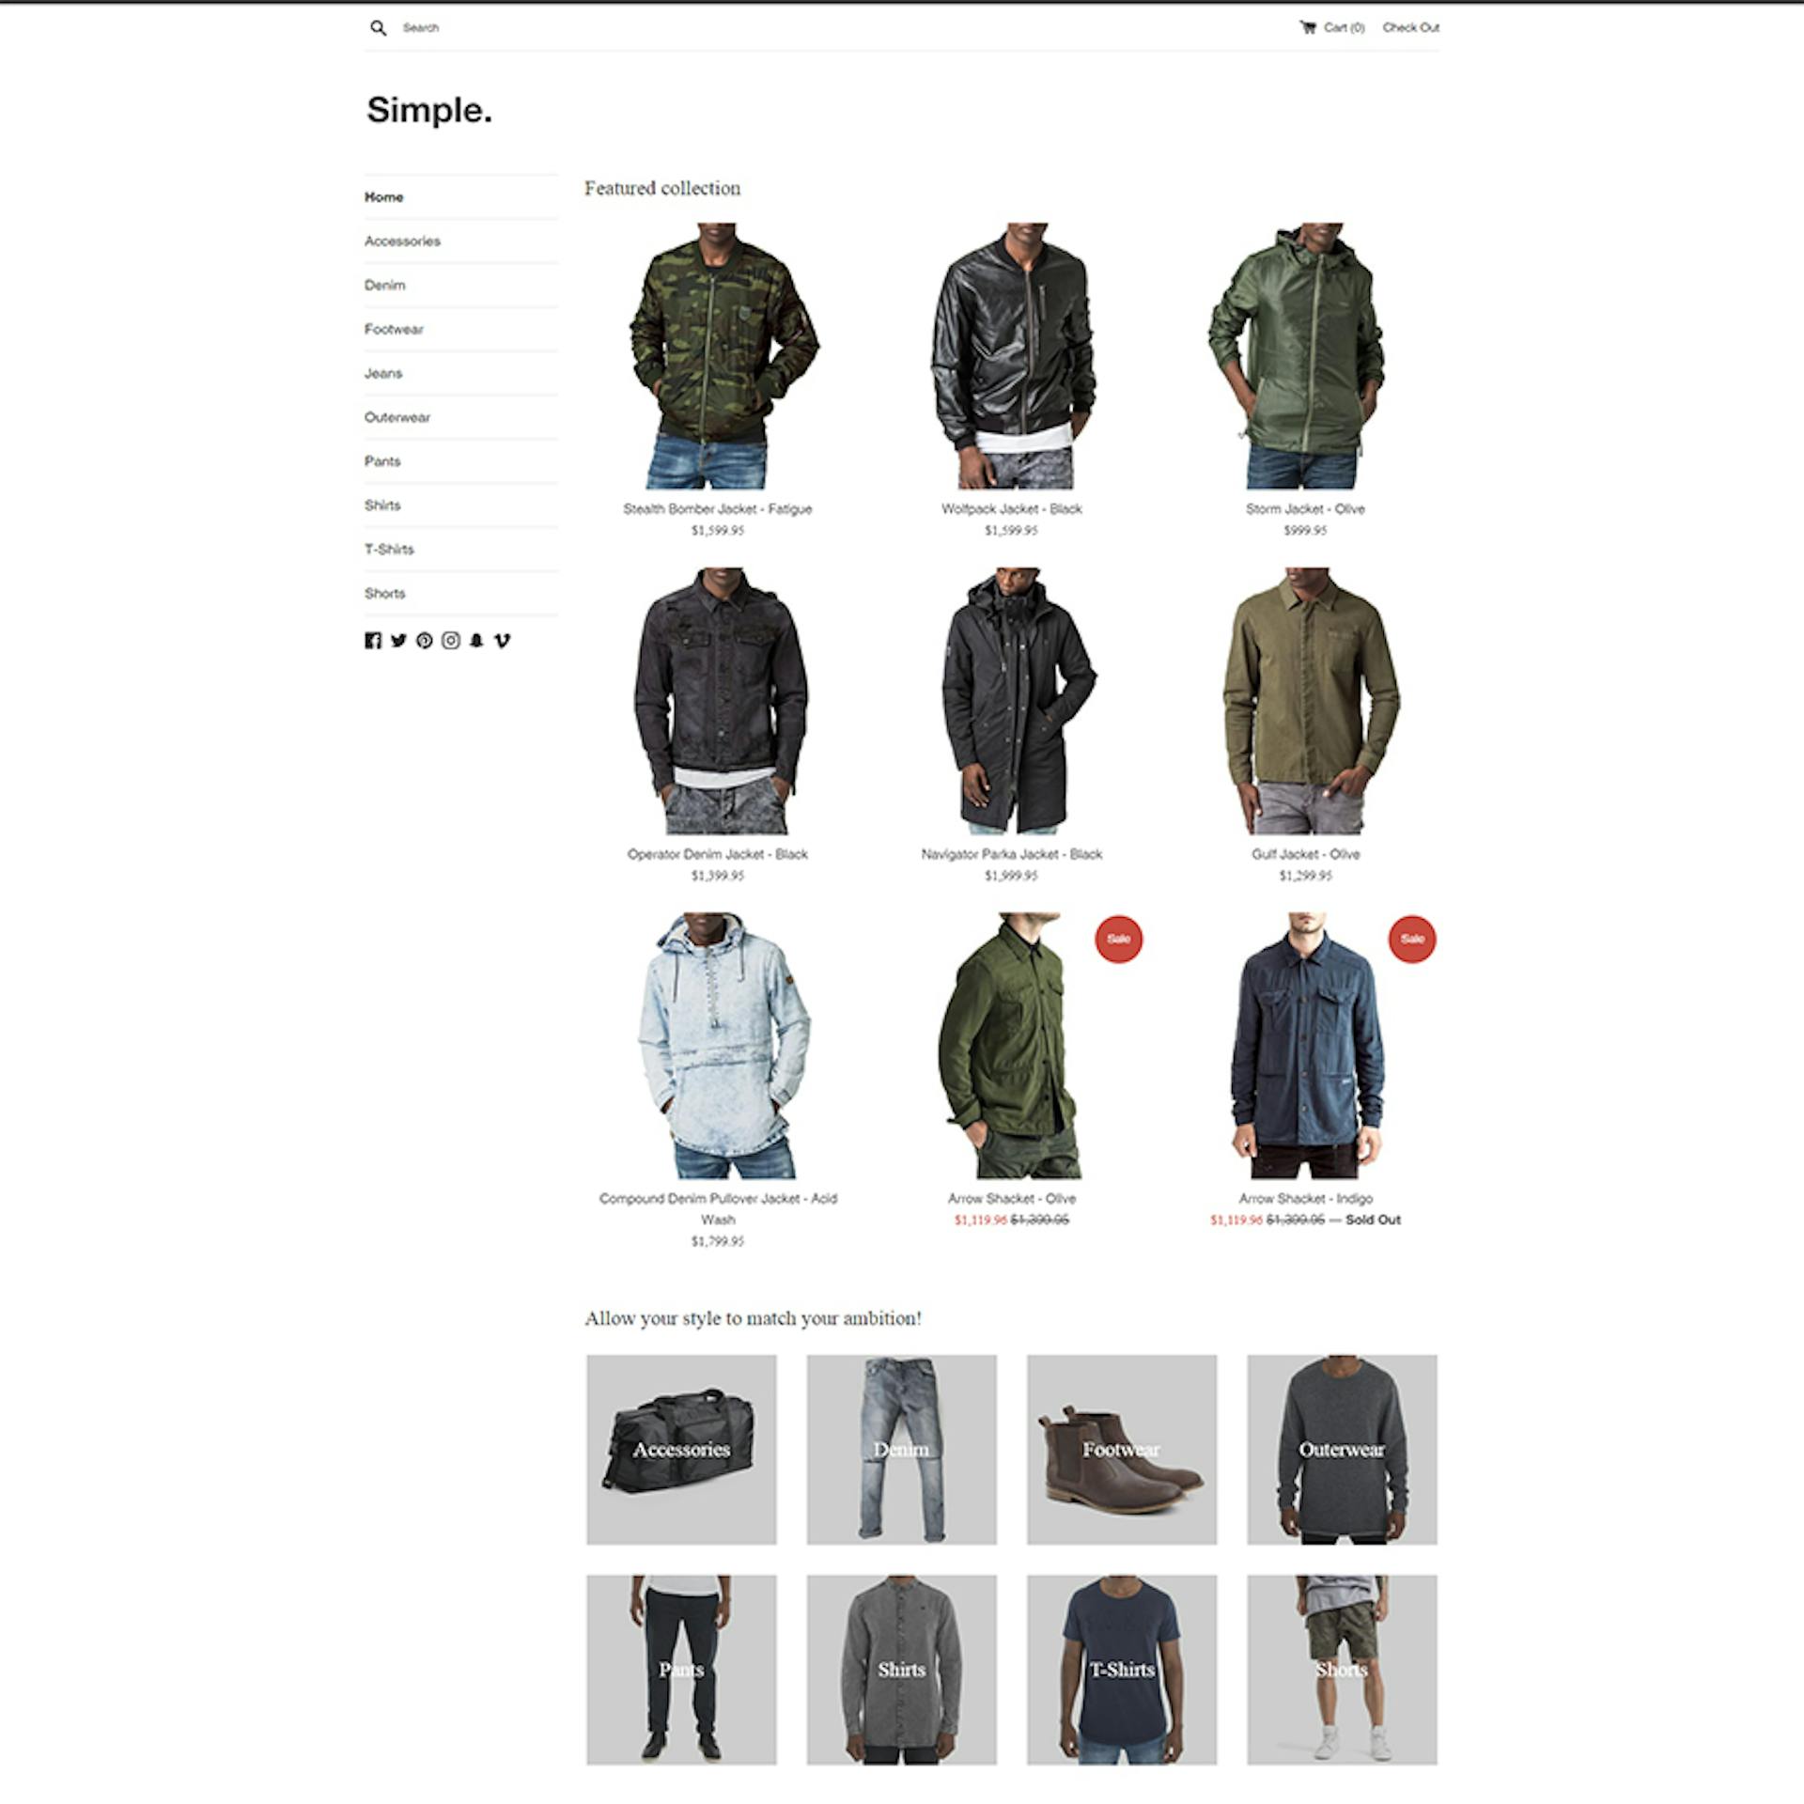Click the Check Out link

coord(1410,27)
